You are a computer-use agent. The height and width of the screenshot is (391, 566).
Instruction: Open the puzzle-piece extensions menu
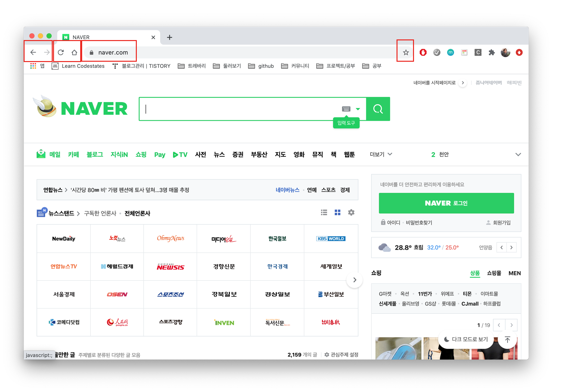click(492, 52)
